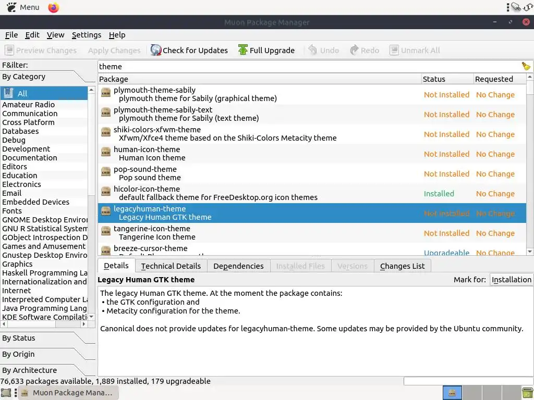The width and height of the screenshot is (534, 400).
Task: Click the Unmark All toolbar icon
Action: 394,50
